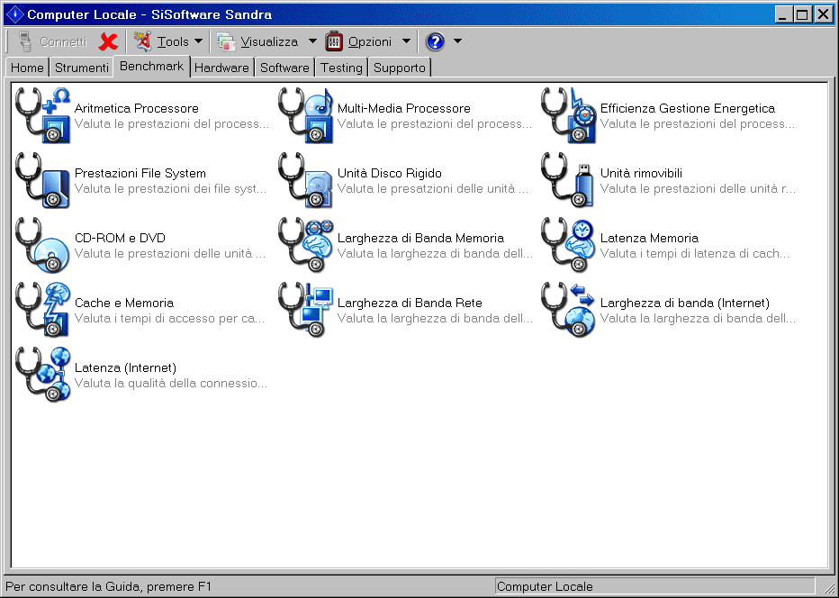Switch to the Home tab

27,68
